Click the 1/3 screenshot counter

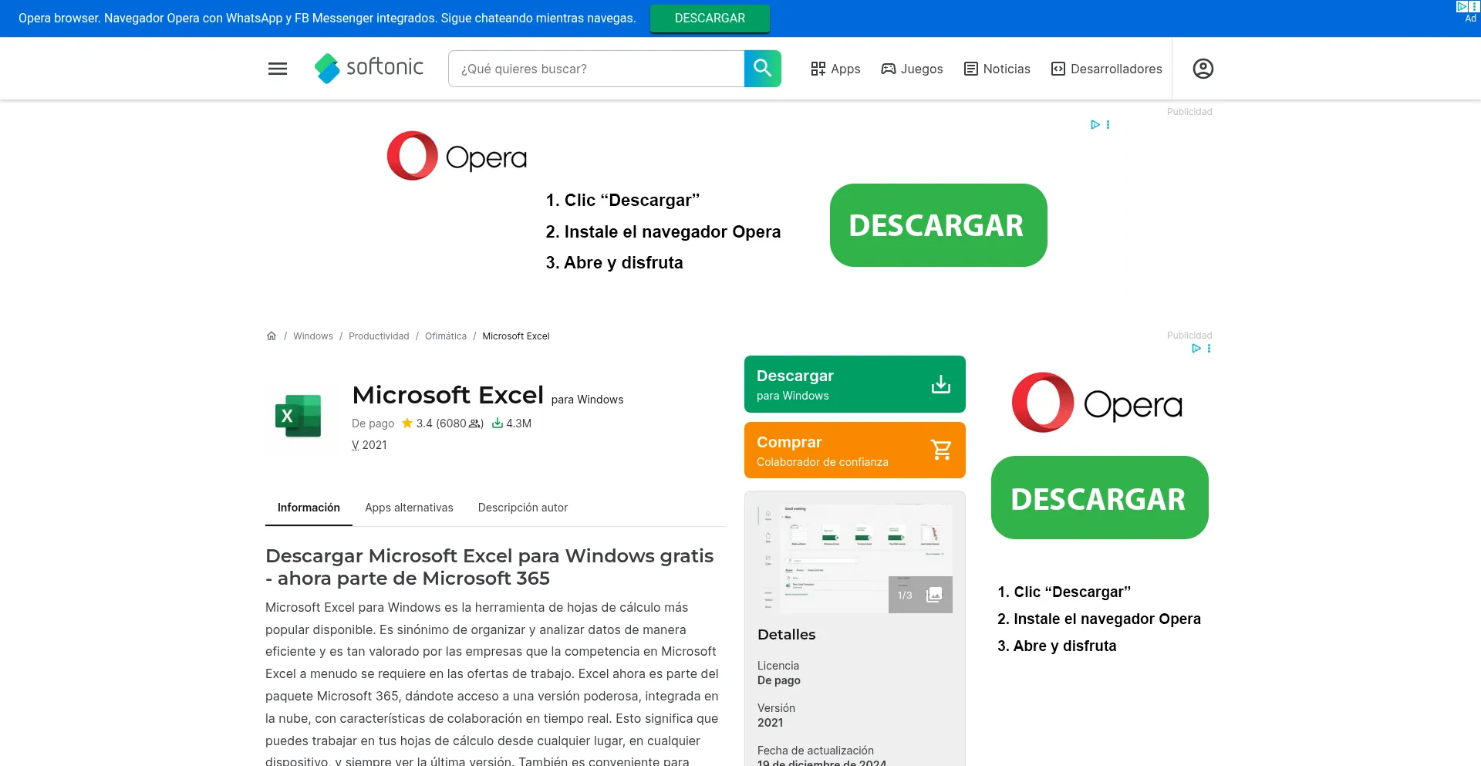pyautogui.click(x=905, y=595)
